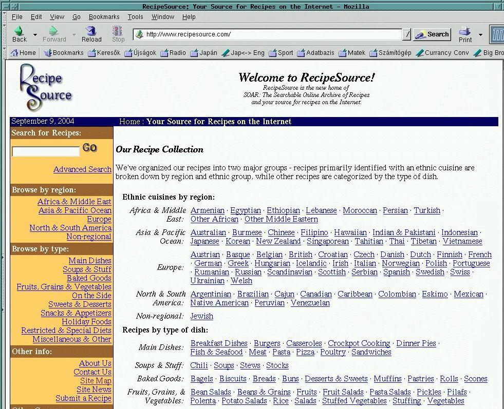Open the Adatbazis bookmark folder

coord(315,53)
